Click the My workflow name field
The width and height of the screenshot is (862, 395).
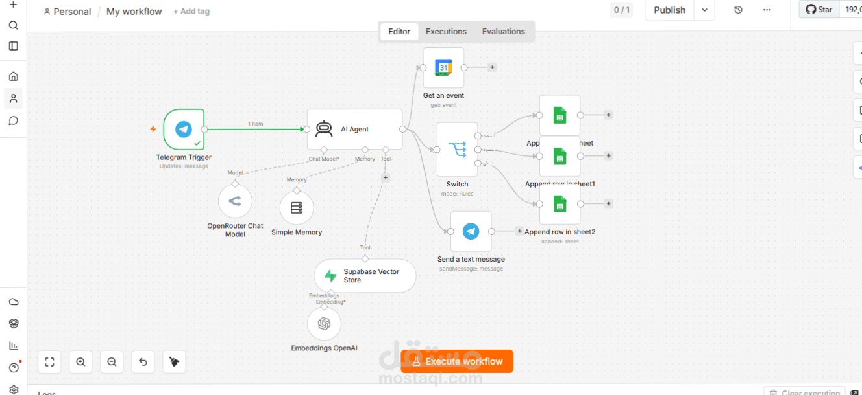coord(134,12)
